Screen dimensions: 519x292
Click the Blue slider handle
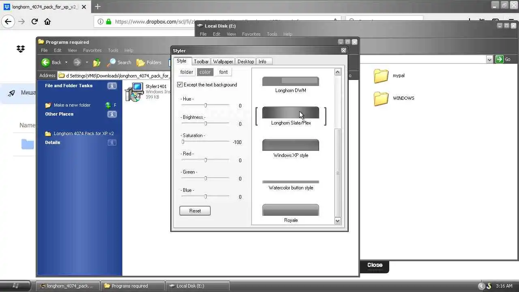[206, 197]
